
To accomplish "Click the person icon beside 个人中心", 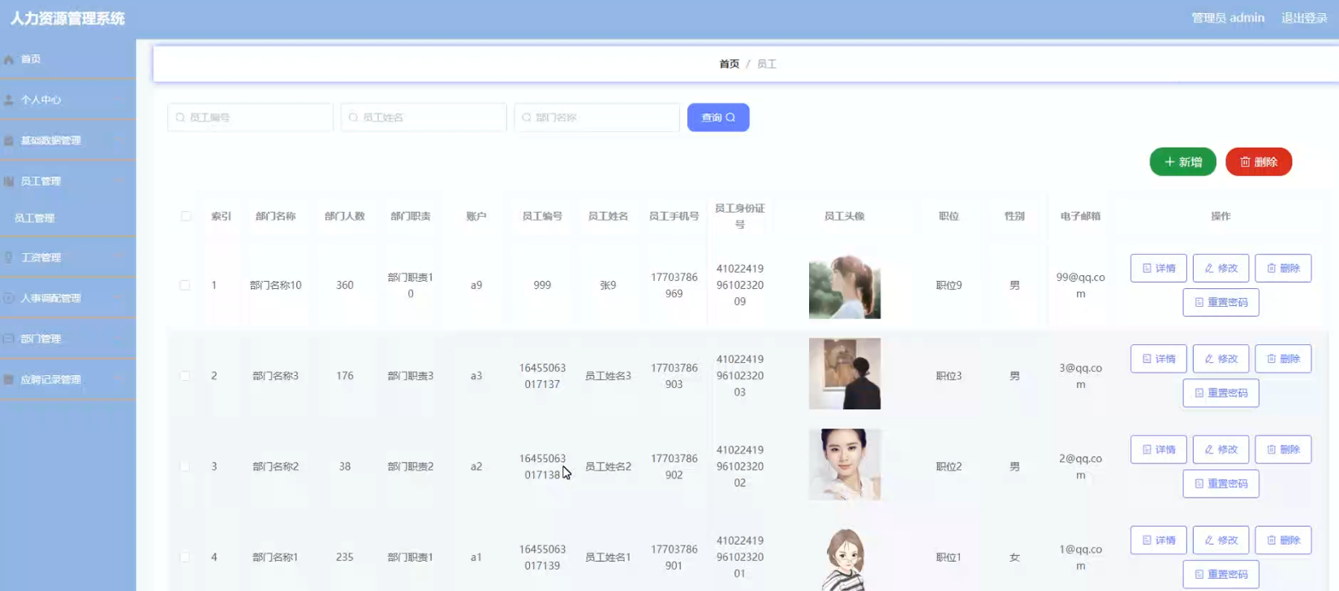I will 9,100.
